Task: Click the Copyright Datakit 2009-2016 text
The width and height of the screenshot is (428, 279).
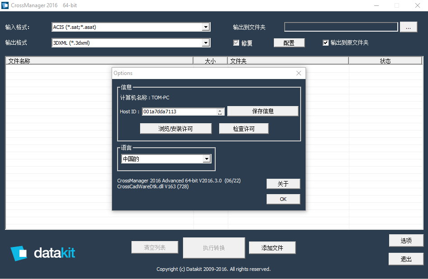Action: pyautogui.click(x=213, y=269)
